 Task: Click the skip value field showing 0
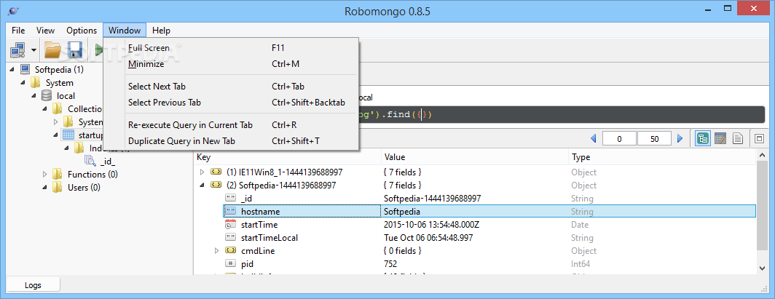point(619,139)
